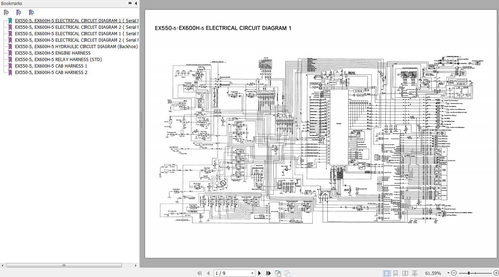Open the zoom level 61.59% dropdown

click(x=448, y=273)
